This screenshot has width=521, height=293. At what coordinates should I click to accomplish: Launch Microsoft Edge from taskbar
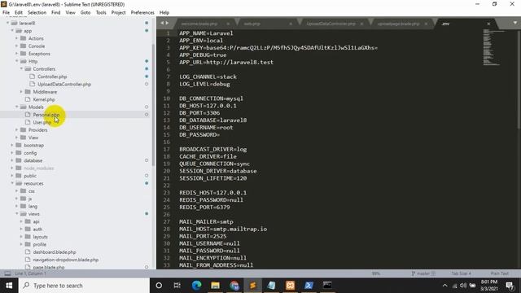tap(196, 286)
